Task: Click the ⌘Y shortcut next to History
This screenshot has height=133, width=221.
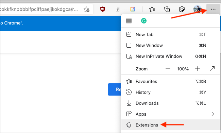Action: coord(203,92)
